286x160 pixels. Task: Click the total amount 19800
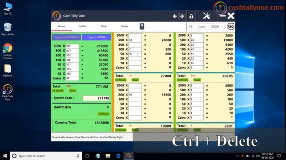(166, 126)
